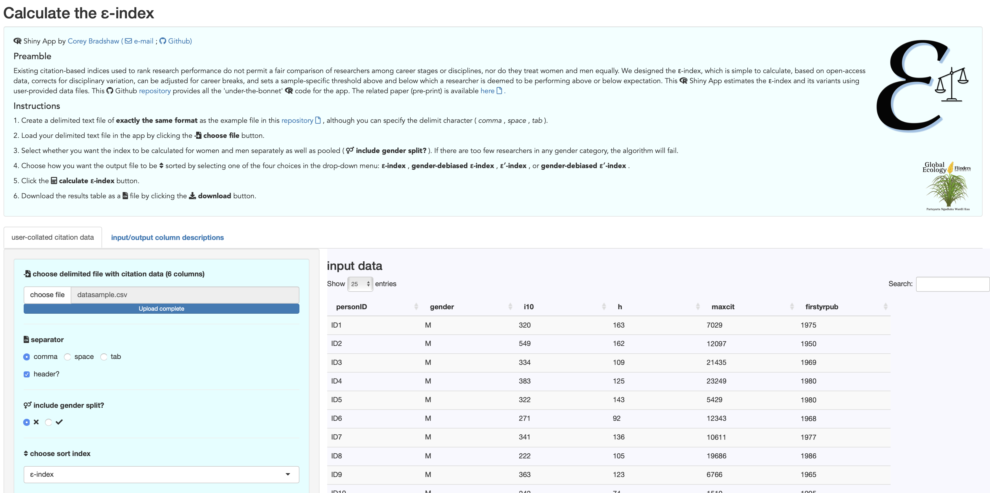Enable gender split with checkmark option
Viewport: 990px width, 493px height.
tap(49, 422)
